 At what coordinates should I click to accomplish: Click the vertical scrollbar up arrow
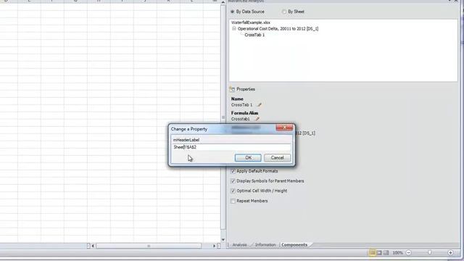click(x=223, y=2)
